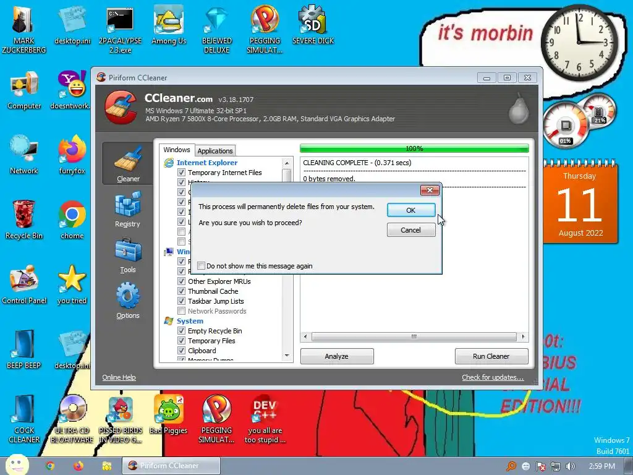Open the Start button smiley orb

pyautogui.click(x=17, y=465)
